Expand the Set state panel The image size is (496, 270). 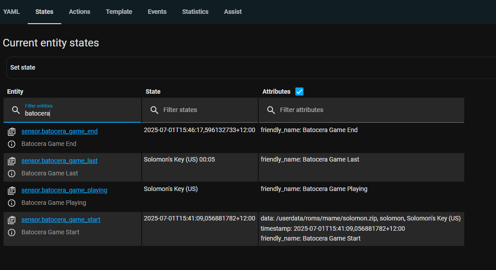tap(251, 67)
